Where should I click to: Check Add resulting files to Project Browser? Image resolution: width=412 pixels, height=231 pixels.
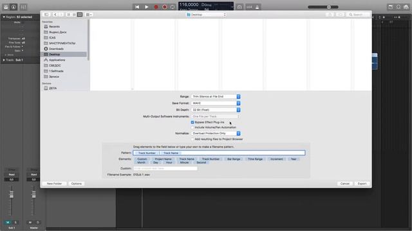click(x=192, y=139)
